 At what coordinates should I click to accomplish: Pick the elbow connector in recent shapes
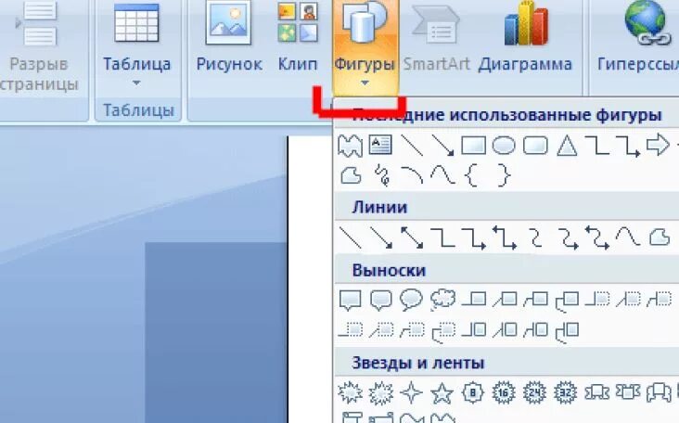(596, 146)
